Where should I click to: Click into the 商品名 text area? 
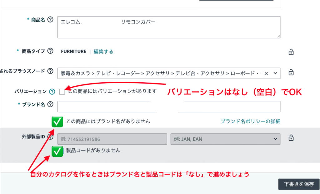tap(169, 27)
